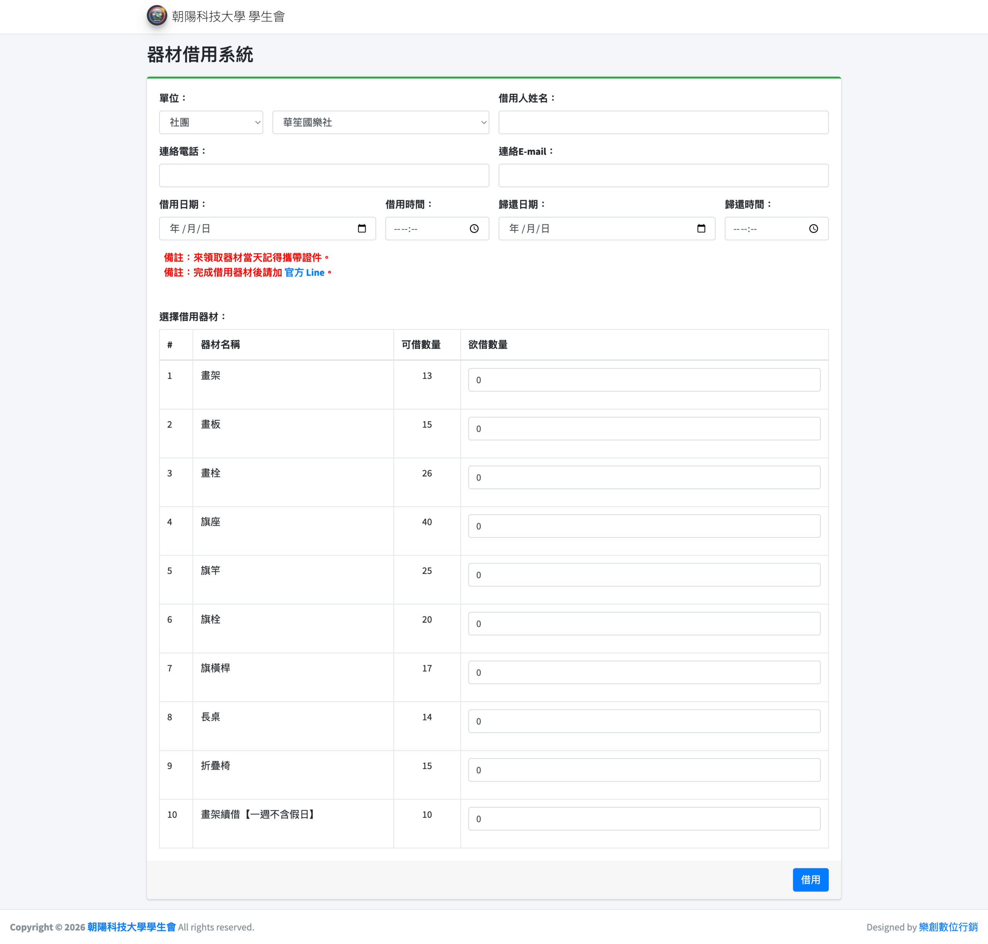Open calendar picker for 借用日期
This screenshot has height=944, width=988.
pos(362,229)
